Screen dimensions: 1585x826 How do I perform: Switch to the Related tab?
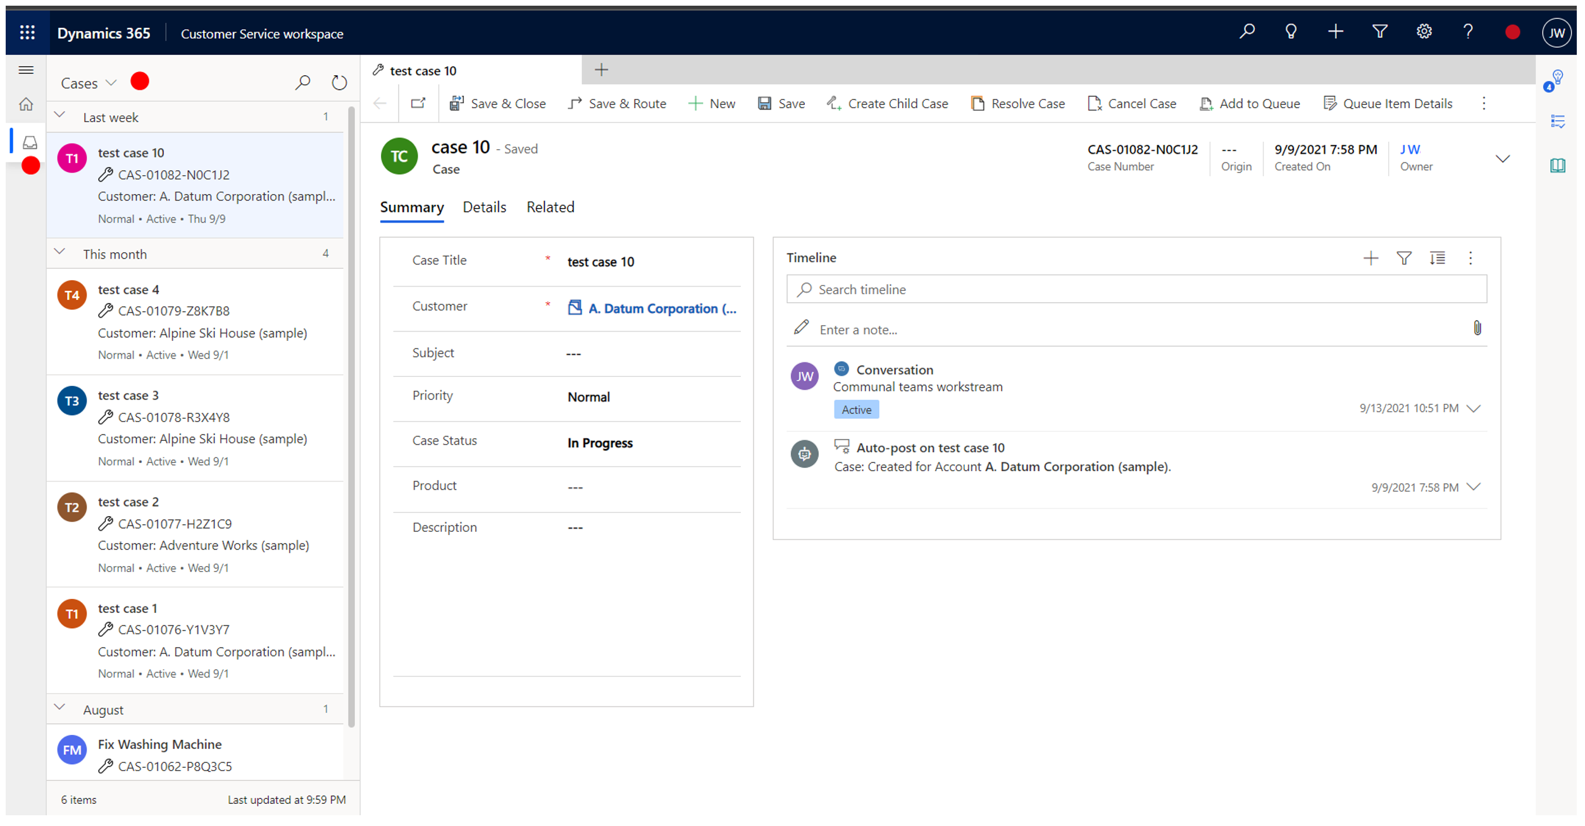coord(550,206)
